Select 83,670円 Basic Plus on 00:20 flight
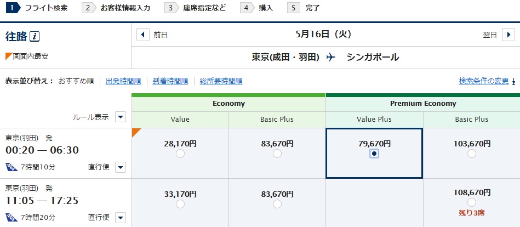Screen dimensions: 520x227 pos(277,154)
